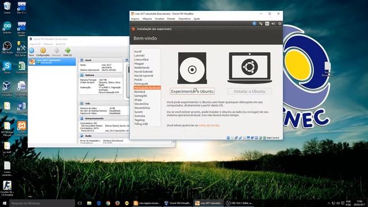Viewport: 368px width, 207px height.
Task: Open the Máquina menu in VM window
Action: 147,19
